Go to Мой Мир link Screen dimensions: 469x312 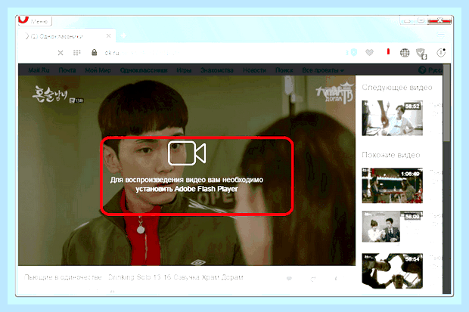pos(98,70)
